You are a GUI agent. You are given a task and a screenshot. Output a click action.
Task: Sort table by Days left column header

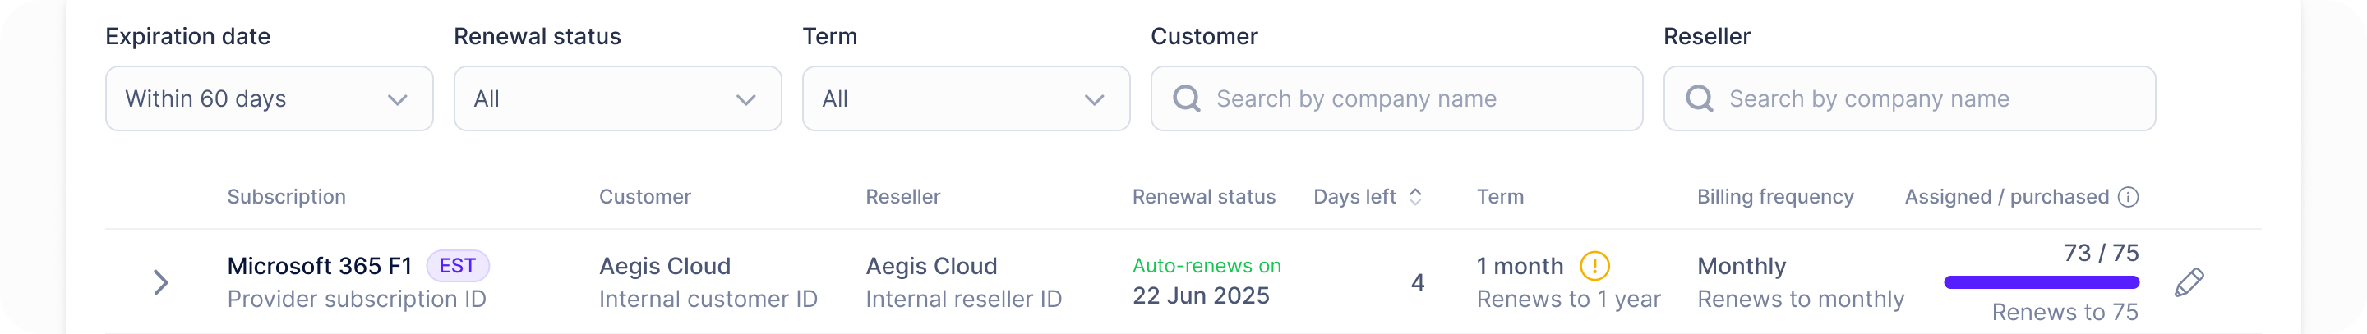click(x=1354, y=197)
